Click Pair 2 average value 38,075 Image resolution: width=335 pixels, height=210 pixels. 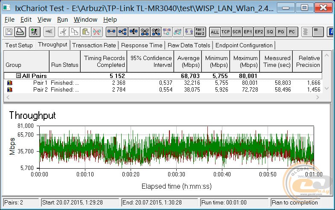pos(192,89)
